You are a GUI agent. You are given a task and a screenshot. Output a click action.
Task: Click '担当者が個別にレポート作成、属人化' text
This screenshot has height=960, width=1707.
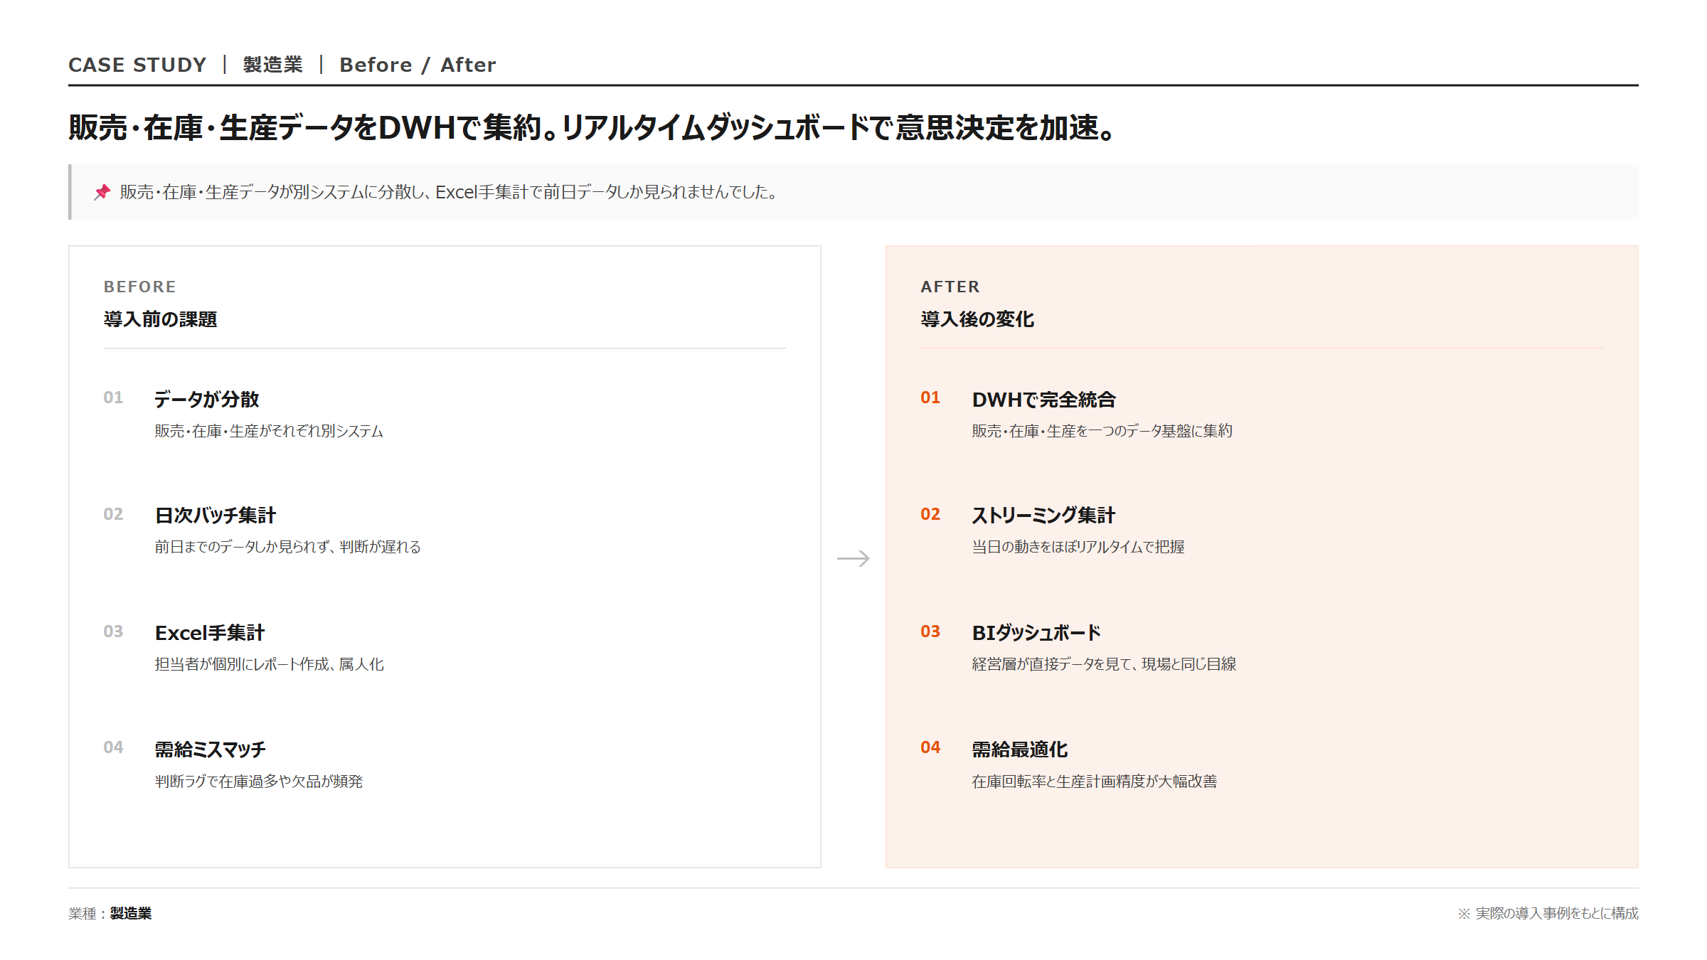[270, 664]
